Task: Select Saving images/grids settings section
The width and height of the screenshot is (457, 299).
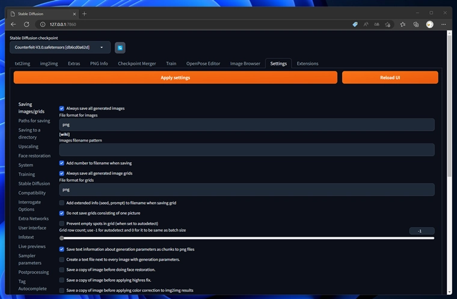Action: click(x=31, y=107)
